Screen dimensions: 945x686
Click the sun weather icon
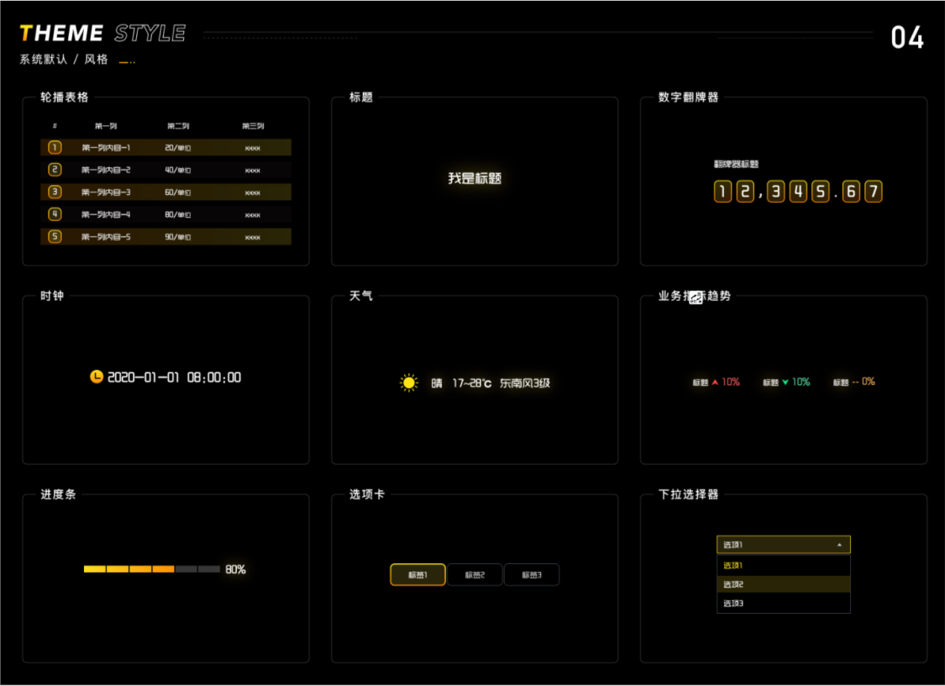coord(409,383)
